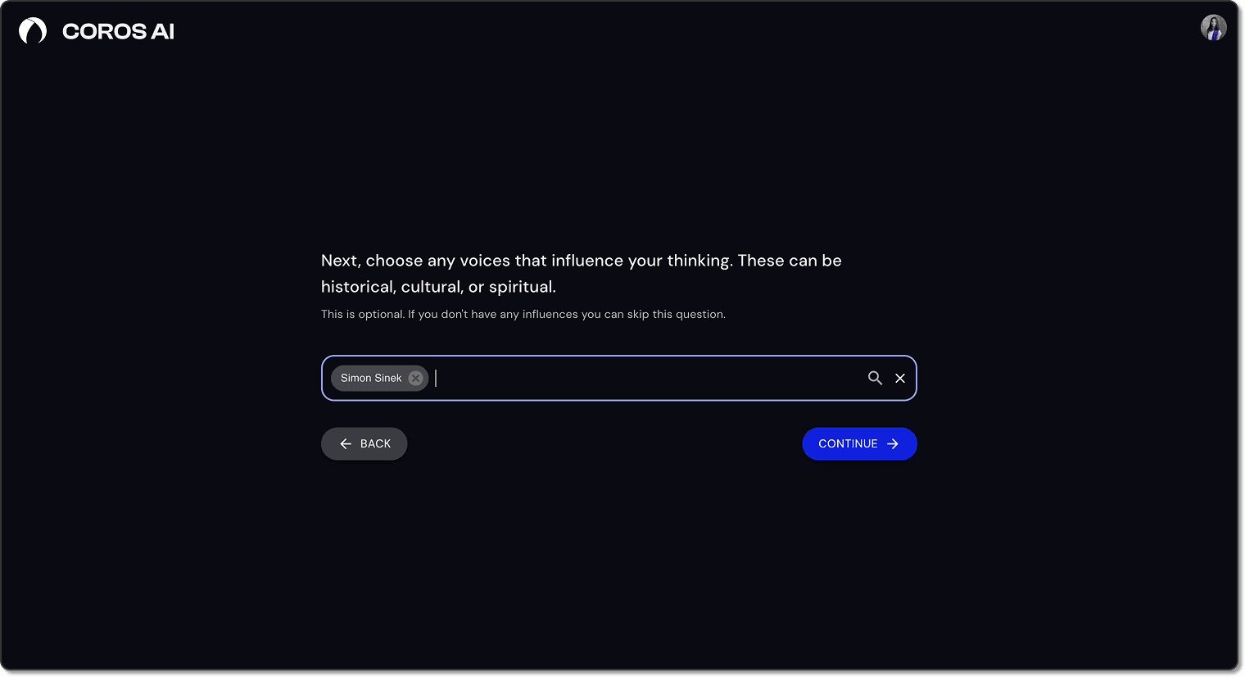This screenshot has width=1245, height=677.
Task: Open the user profile avatar
Action: [x=1213, y=28]
